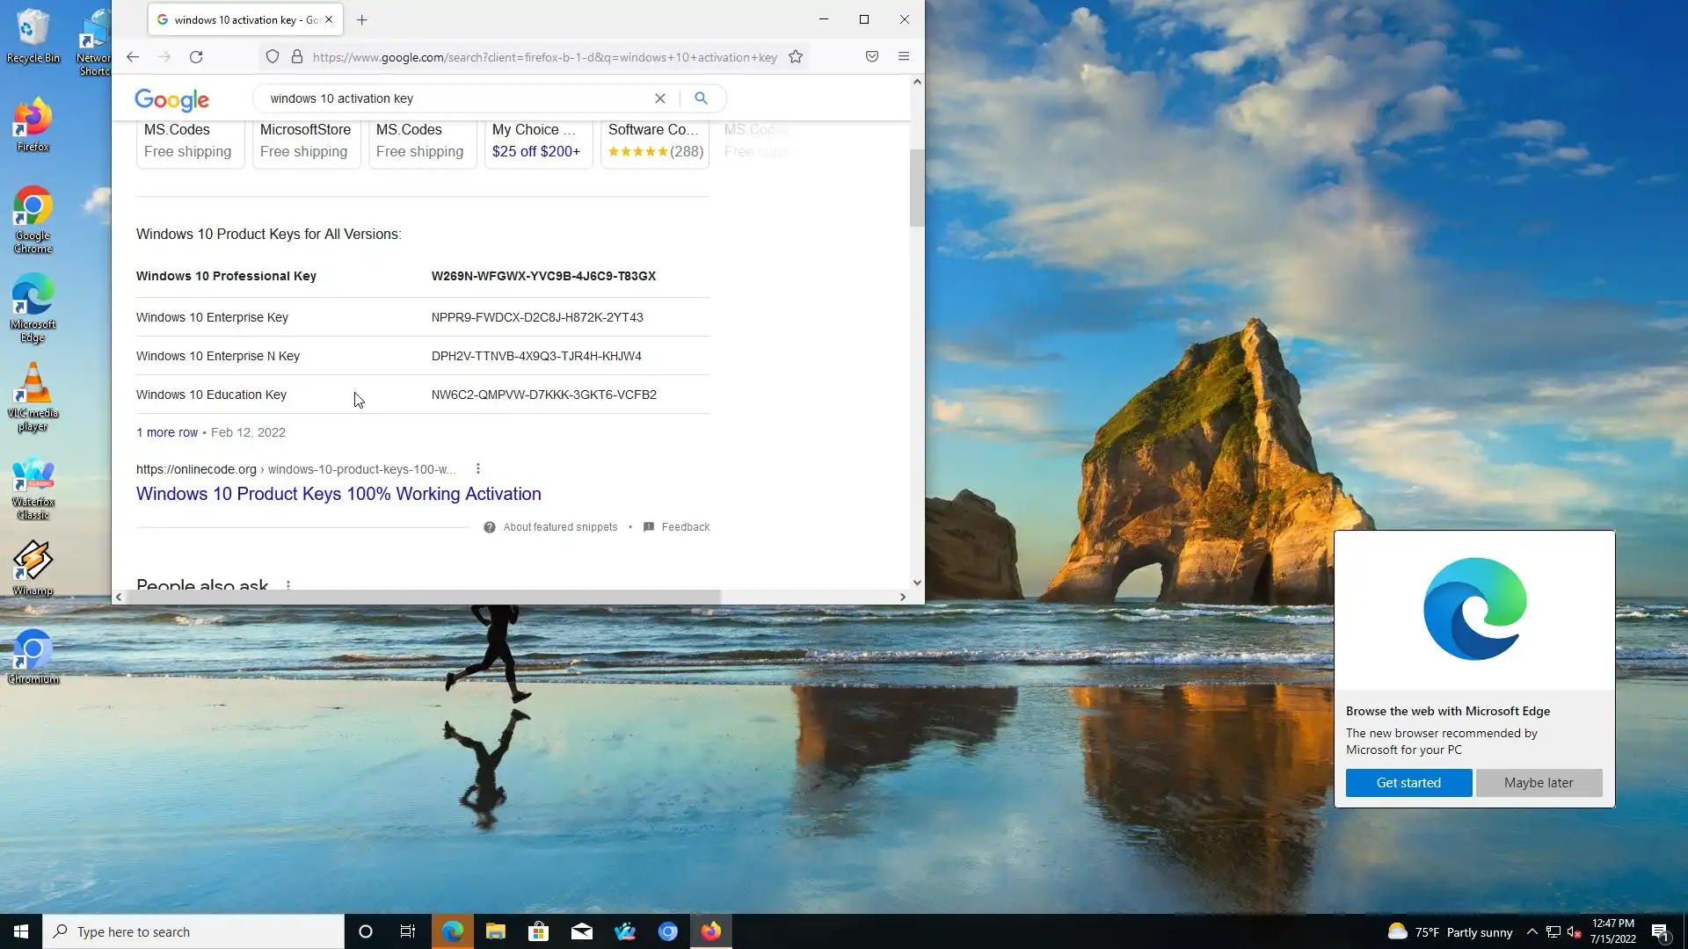This screenshot has width=1688, height=949.
Task: Open Save to Pocket icon
Action: [871, 57]
